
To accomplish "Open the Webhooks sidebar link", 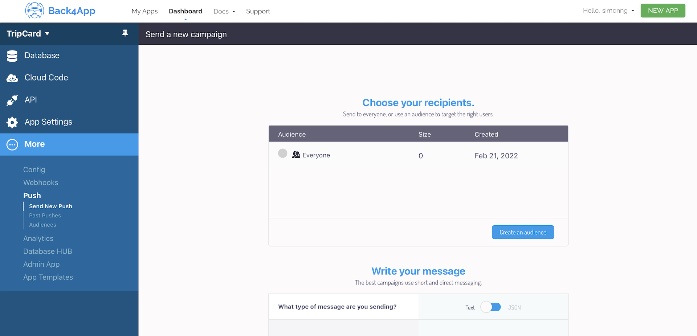I will point(41,183).
